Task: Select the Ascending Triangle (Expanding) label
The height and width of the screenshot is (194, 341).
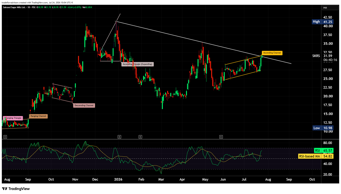Action: click(137, 64)
